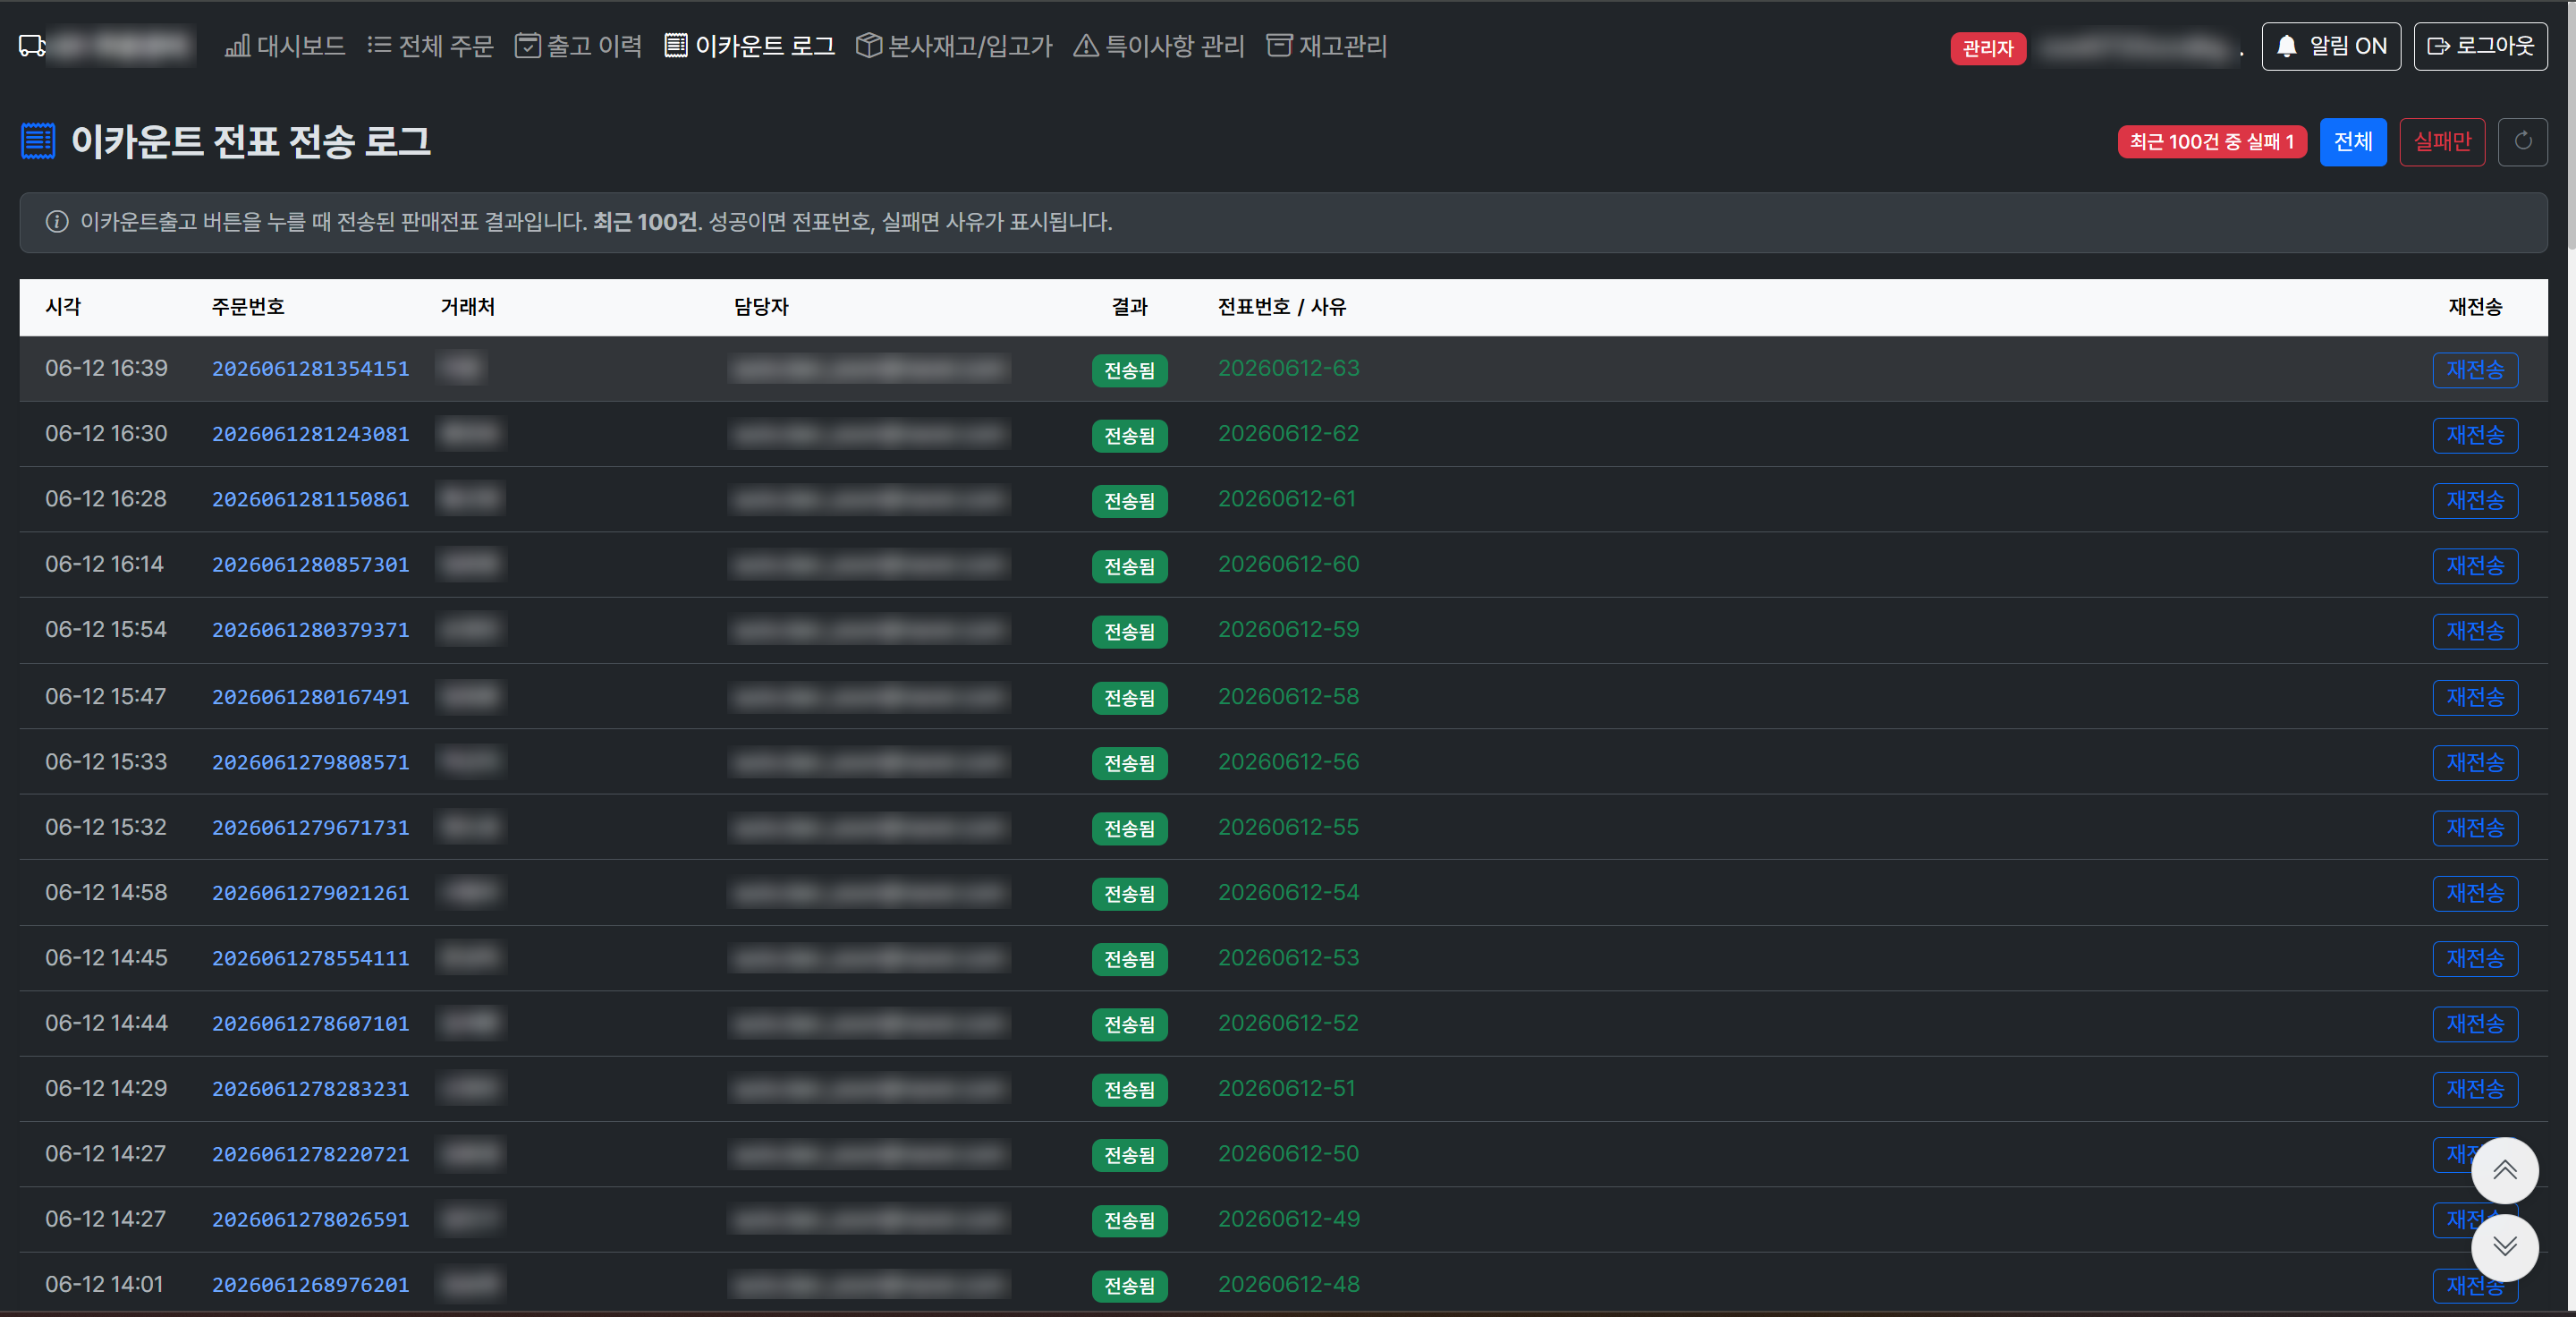Resend voucher 20260612-62 with 재전송
The image size is (2576, 1317).
point(2474,435)
